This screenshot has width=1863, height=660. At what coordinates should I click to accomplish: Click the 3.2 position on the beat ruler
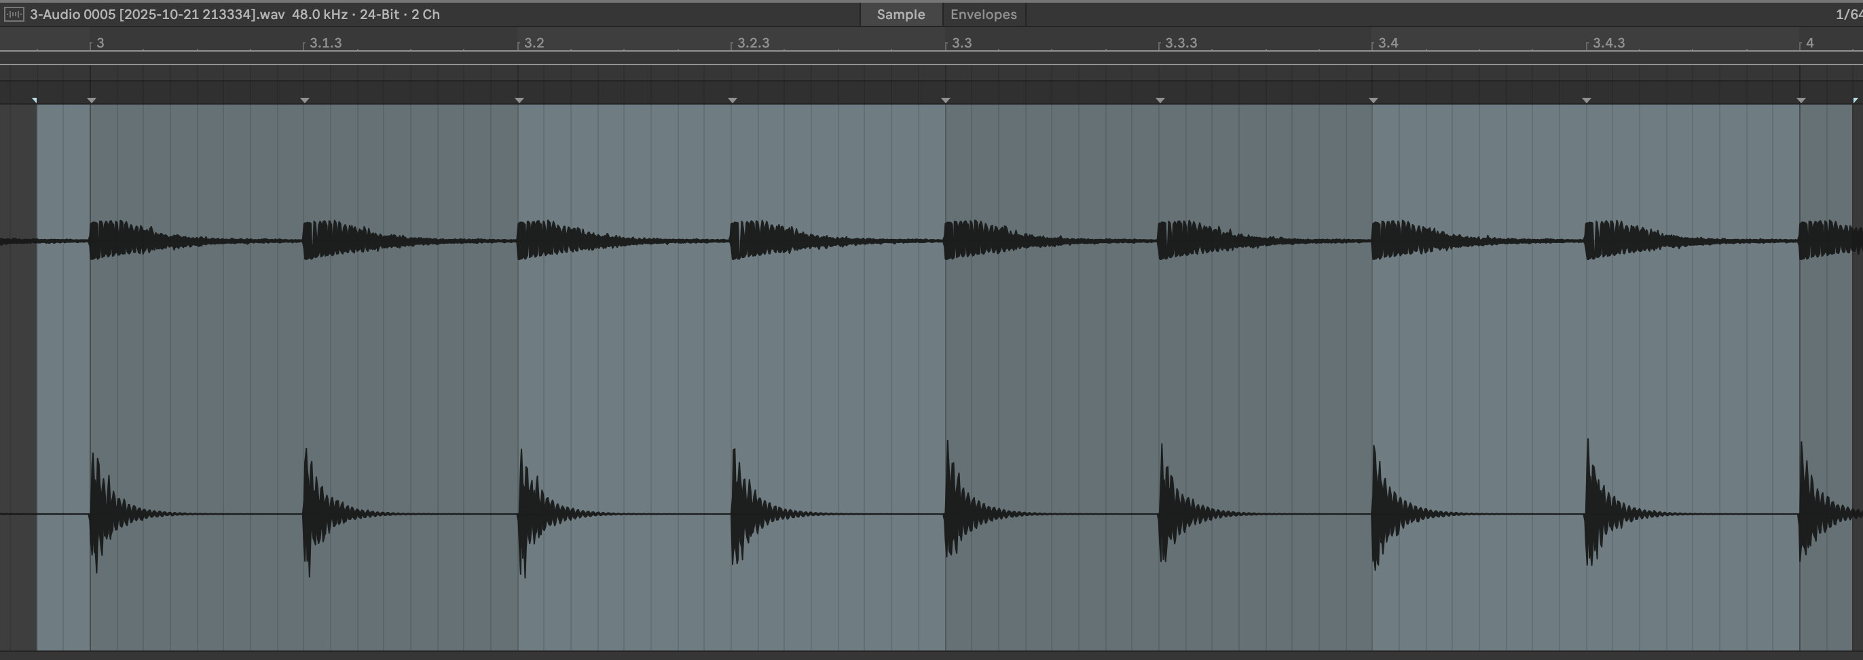[x=534, y=43]
